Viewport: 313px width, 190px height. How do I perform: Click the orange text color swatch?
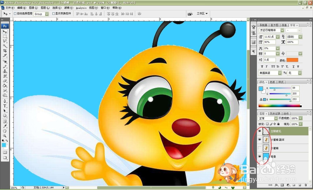point(293,59)
